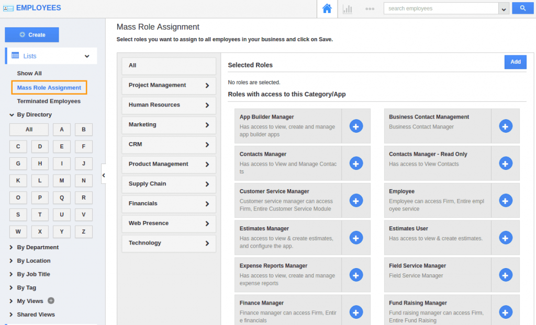This screenshot has height=325, width=536.
Task: Collapse the Lists section chevron
Action: point(87,56)
